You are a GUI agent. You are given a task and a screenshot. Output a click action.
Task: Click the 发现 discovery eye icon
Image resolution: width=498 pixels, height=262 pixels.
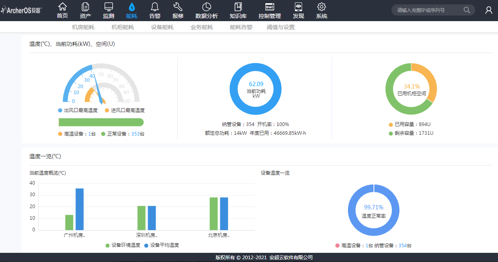click(298, 7)
